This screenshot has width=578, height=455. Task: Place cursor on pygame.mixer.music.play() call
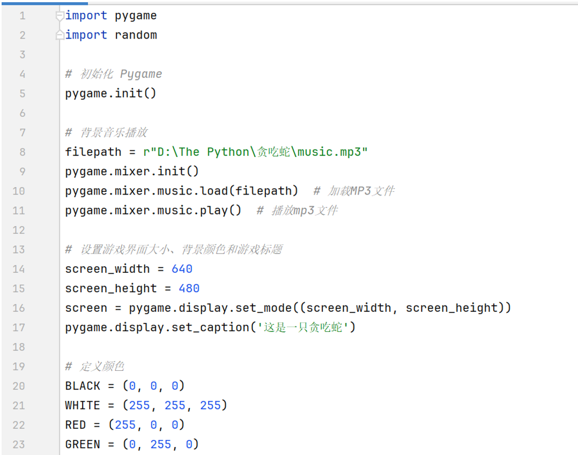click(x=153, y=211)
